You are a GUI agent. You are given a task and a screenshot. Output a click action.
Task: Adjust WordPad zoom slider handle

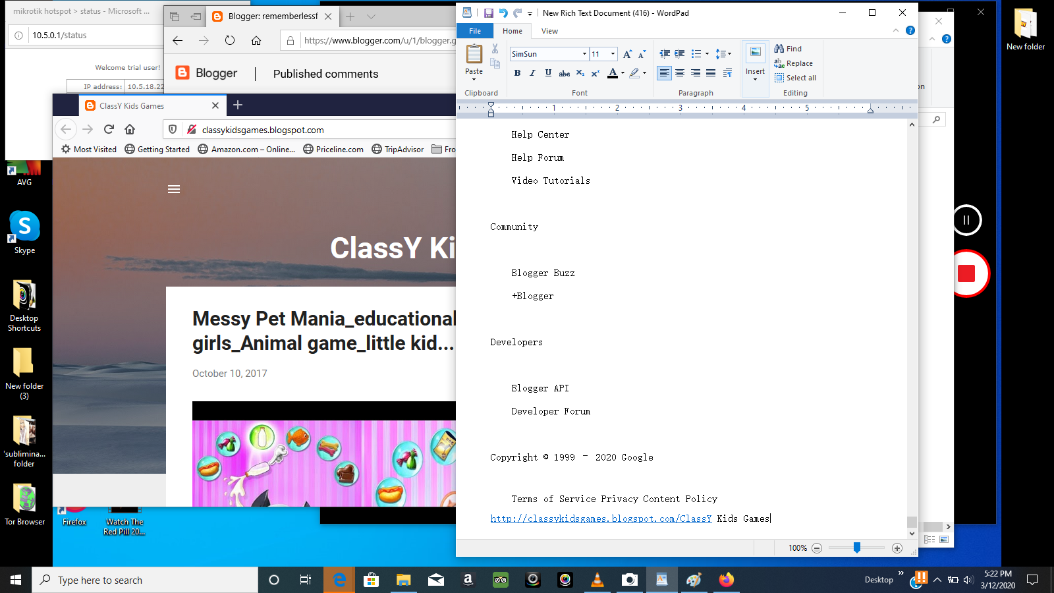[856, 548]
